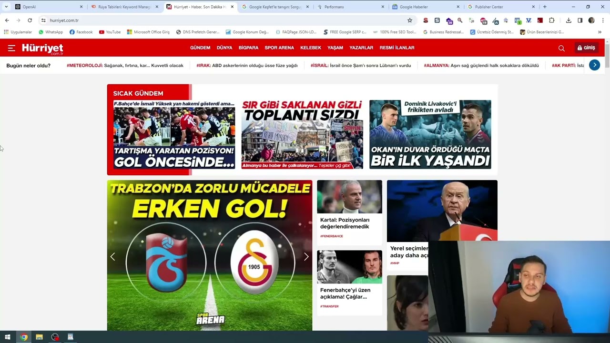Open the SPOR ARENA section

(279, 48)
